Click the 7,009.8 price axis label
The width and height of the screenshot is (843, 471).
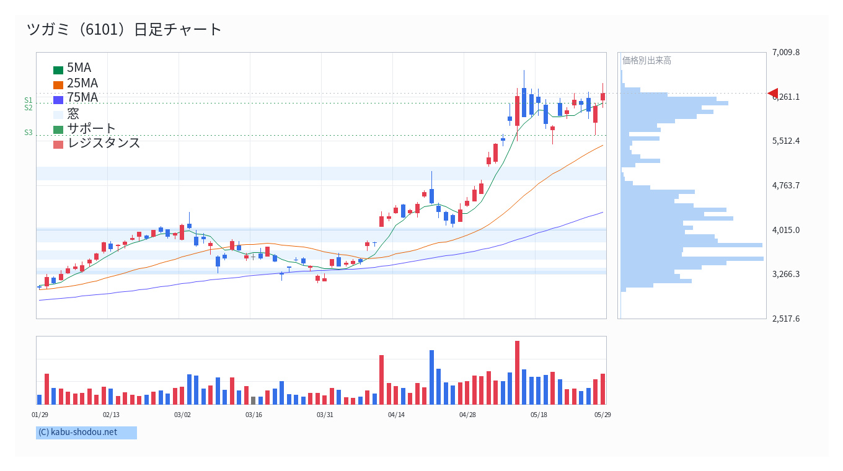(x=786, y=52)
